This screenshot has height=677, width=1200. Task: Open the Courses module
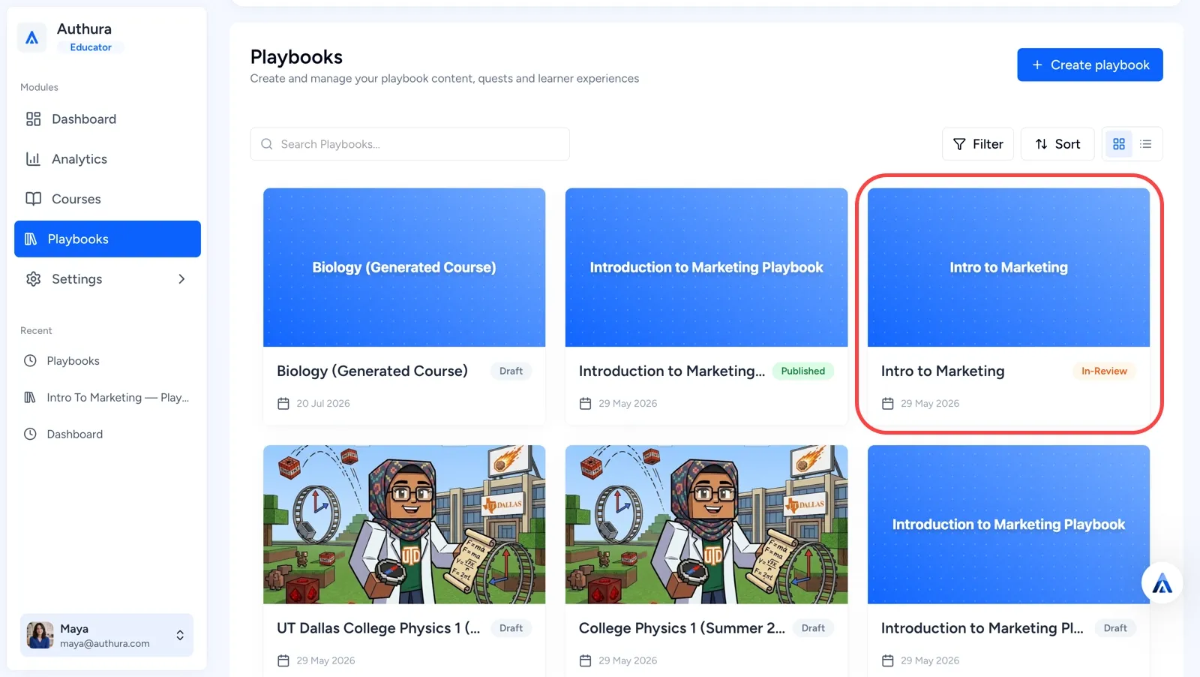[107, 199]
